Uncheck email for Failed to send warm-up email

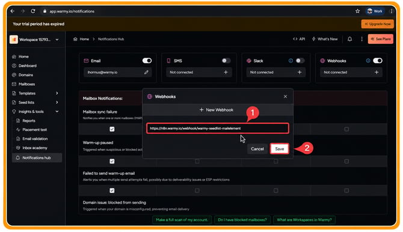112,191
